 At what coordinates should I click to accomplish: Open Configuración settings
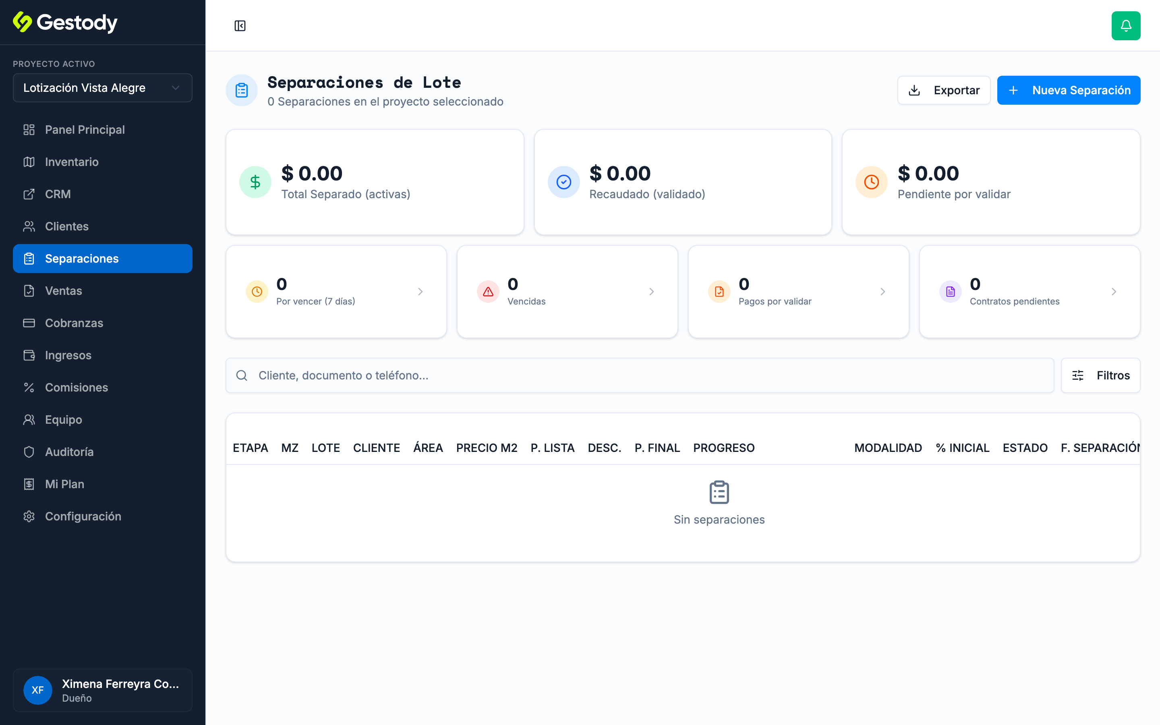(x=103, y=516)
